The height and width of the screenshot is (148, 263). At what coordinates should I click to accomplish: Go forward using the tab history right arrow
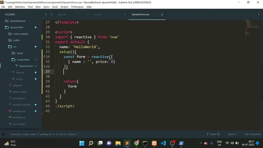click(51, 14)
